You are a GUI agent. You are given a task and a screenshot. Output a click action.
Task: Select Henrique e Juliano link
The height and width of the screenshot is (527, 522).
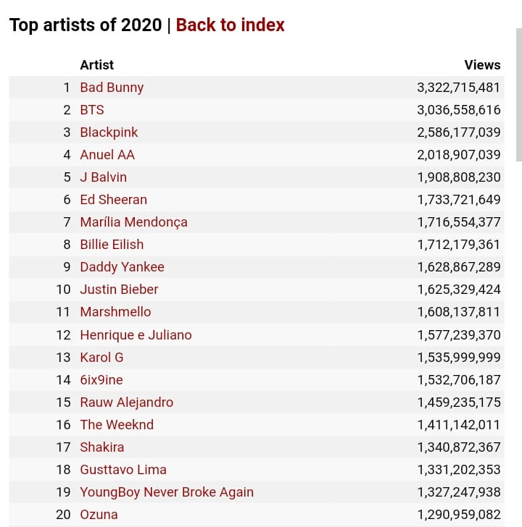[136, 335]
